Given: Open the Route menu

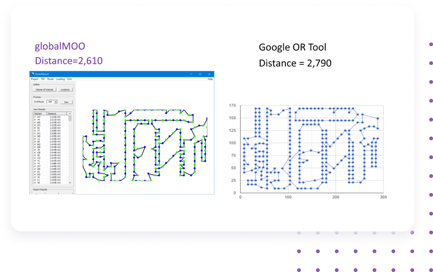Looking at the screenshot, I should point(50,79).
